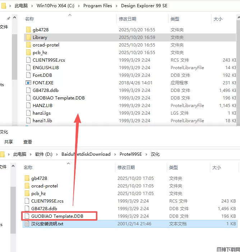Screen dimensions: 240x252
Task: Click navigation pane scroll-up arrow in Design Explorer window
Action: (x=15, y=17)
